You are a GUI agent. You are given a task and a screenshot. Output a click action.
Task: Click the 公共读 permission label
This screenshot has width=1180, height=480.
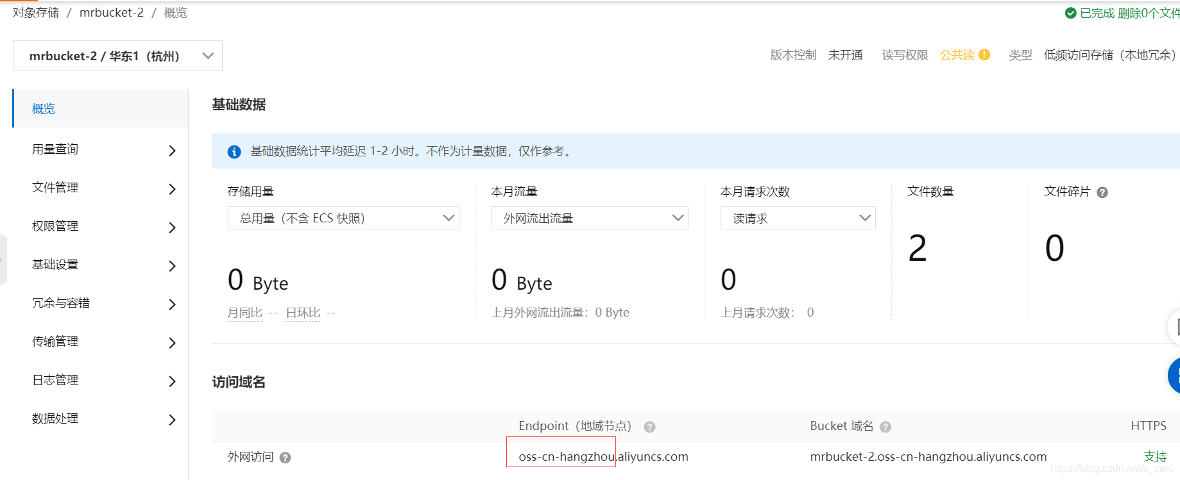tap(957, 55)
